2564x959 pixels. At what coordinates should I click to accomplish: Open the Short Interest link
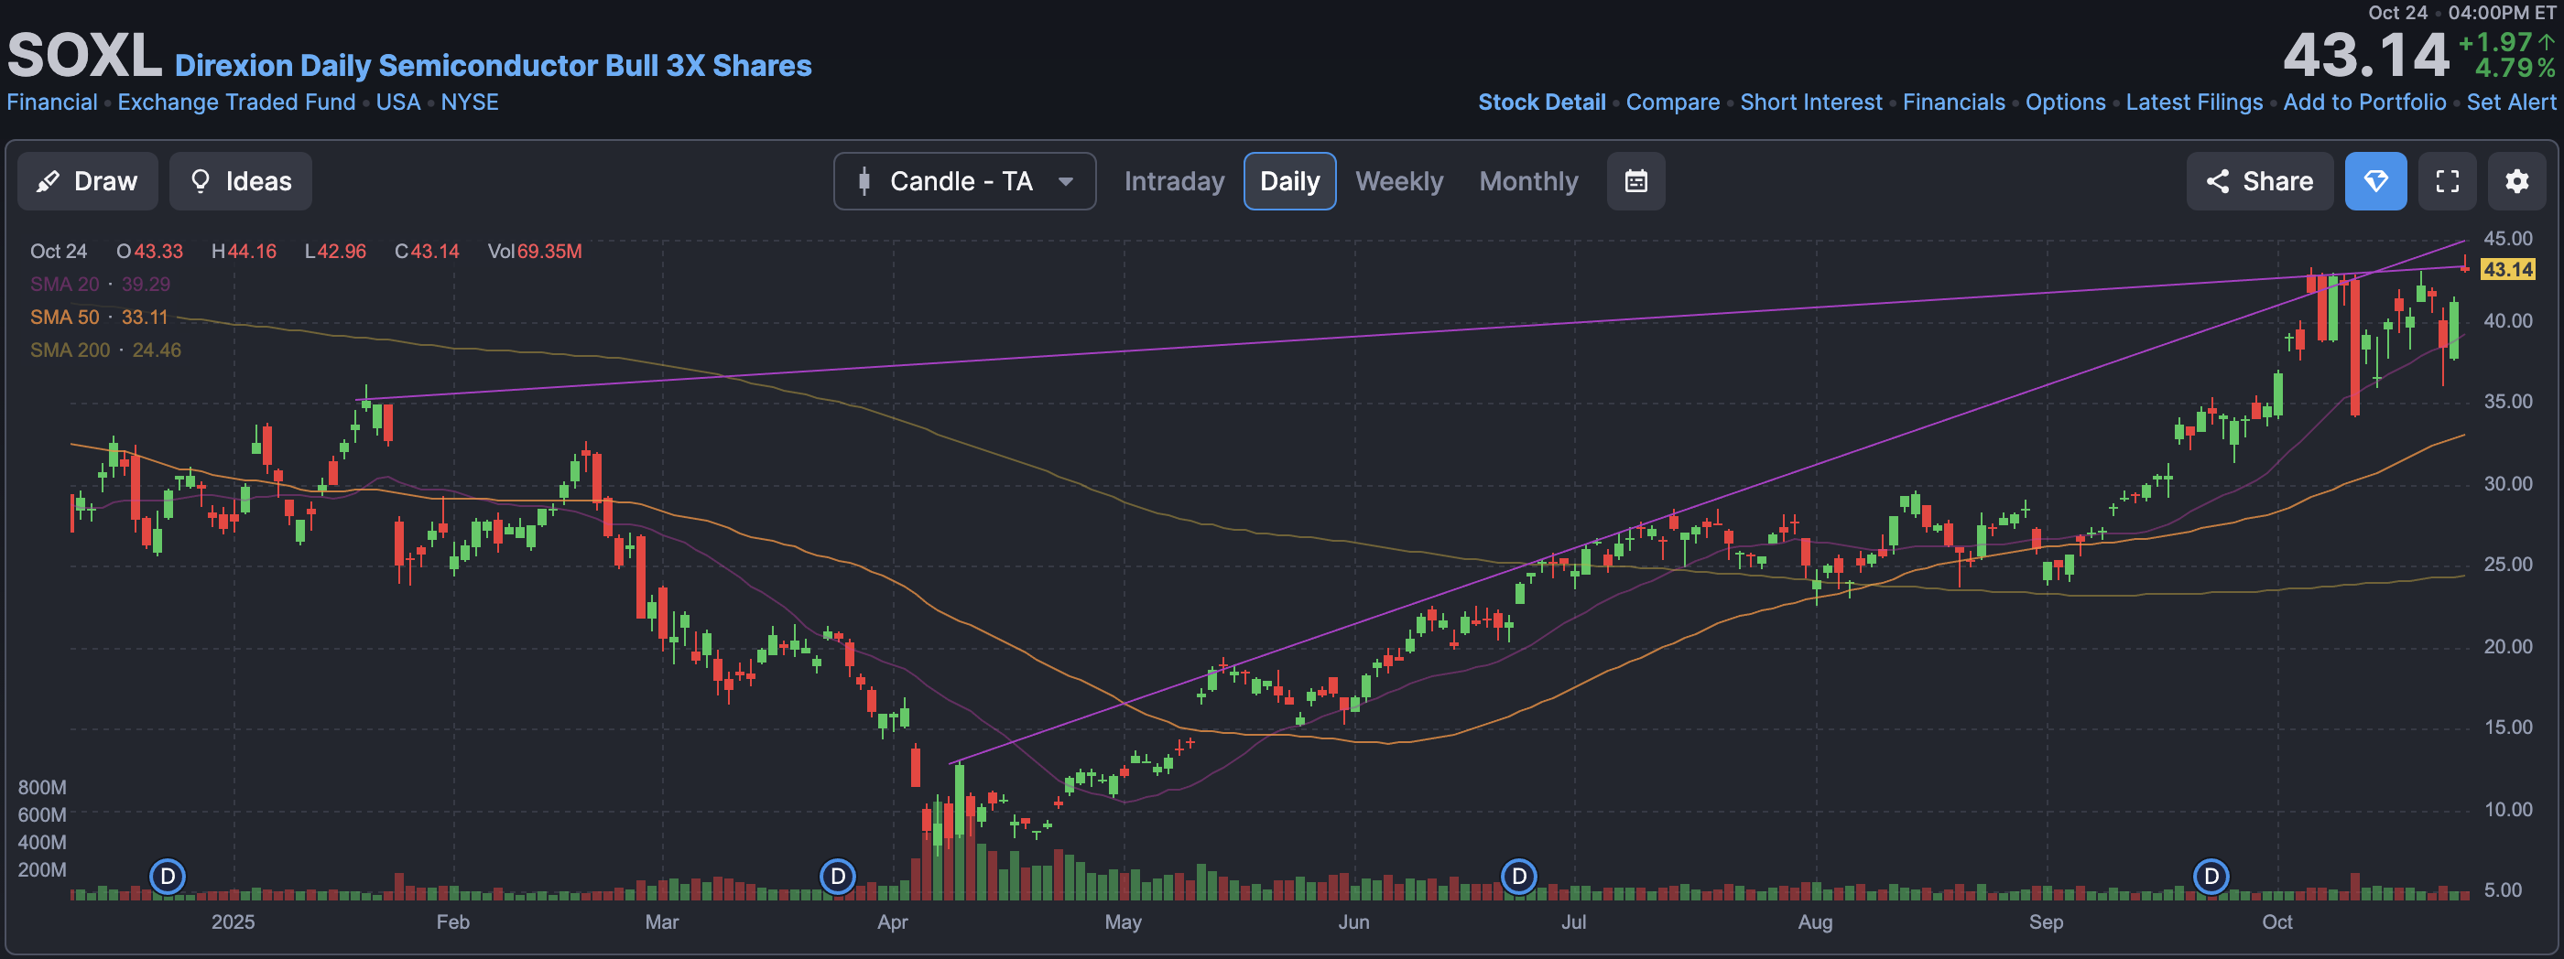tap(1810, 102)
